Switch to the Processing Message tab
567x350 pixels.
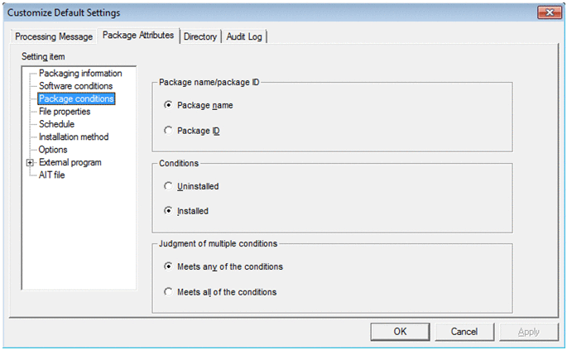[x=54, y=36]
